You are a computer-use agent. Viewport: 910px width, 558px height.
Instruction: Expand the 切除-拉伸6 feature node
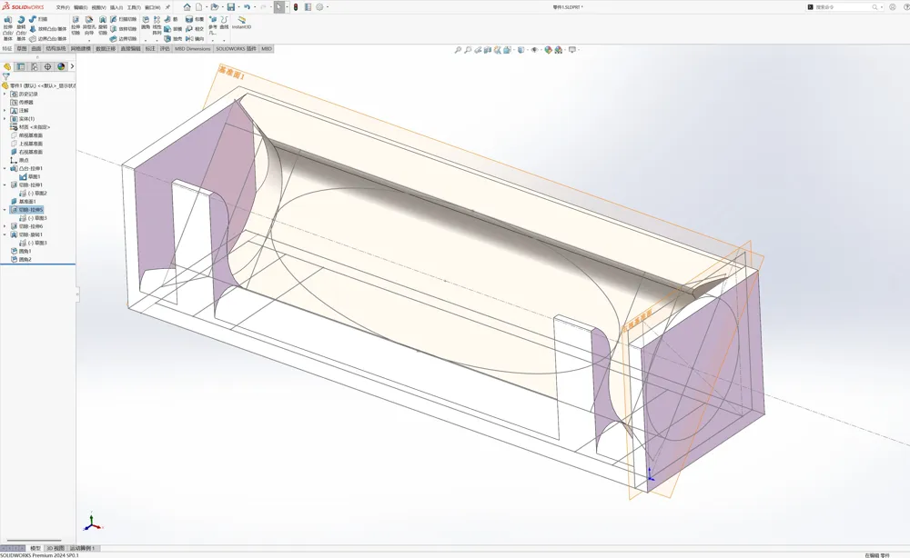click(x=5, y=226)
